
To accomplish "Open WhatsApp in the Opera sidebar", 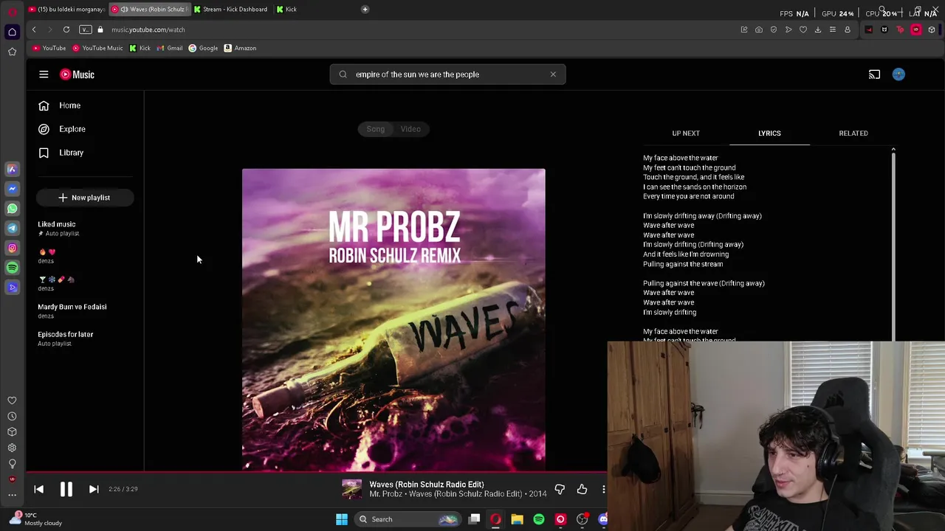I will tap(12, 209).
